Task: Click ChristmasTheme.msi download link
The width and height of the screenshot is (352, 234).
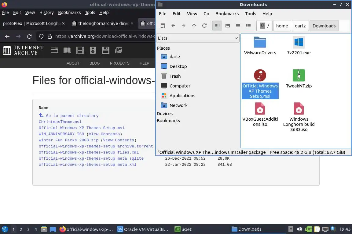Action: pos(60,122)
